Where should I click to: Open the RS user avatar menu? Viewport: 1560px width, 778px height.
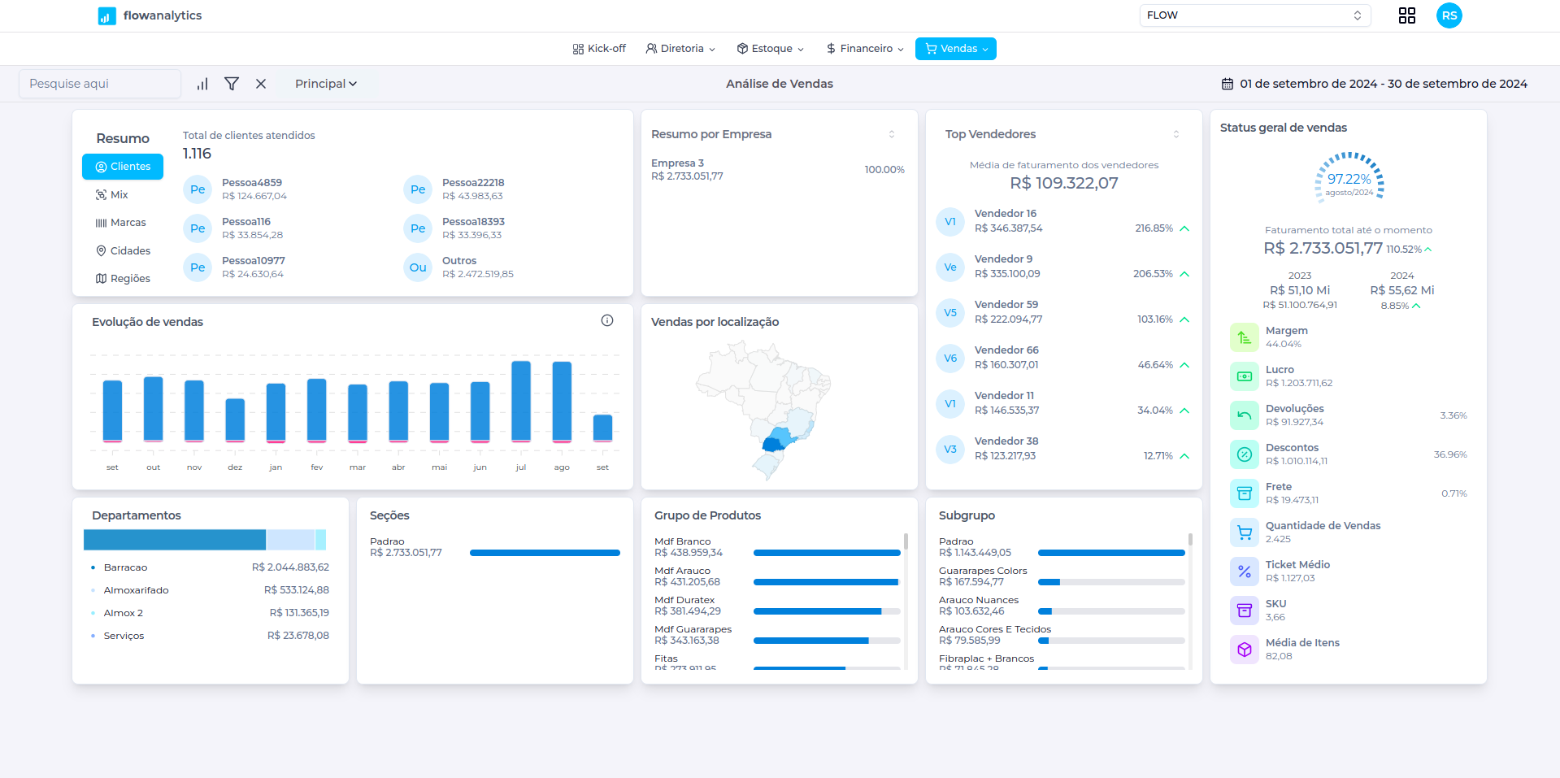pos(1449,15)
